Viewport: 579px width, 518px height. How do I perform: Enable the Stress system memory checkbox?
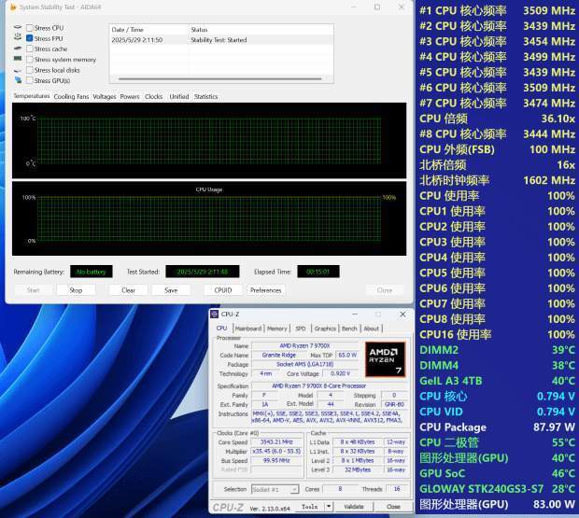(x=30, y=59)
